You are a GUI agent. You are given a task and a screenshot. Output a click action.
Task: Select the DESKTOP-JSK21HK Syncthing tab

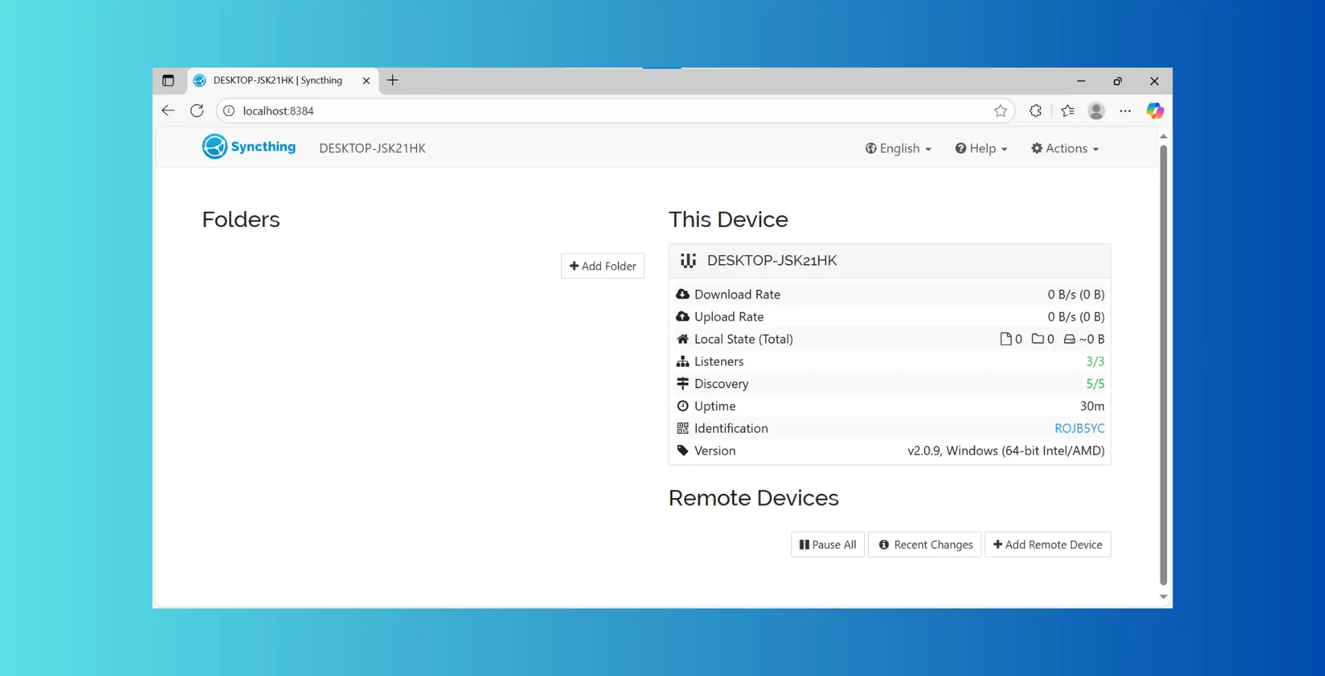pyautogui.click(x=277, y=81)
